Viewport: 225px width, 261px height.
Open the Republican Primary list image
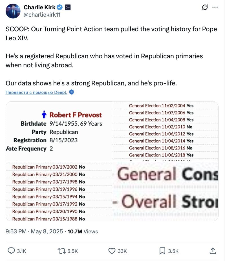pyautogui.click(x=59, y=192)
